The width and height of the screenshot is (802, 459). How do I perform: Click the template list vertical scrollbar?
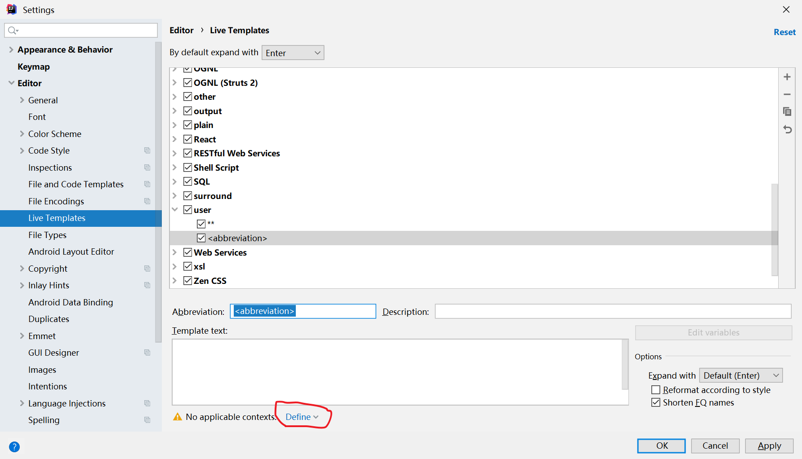tap(774, 229)
